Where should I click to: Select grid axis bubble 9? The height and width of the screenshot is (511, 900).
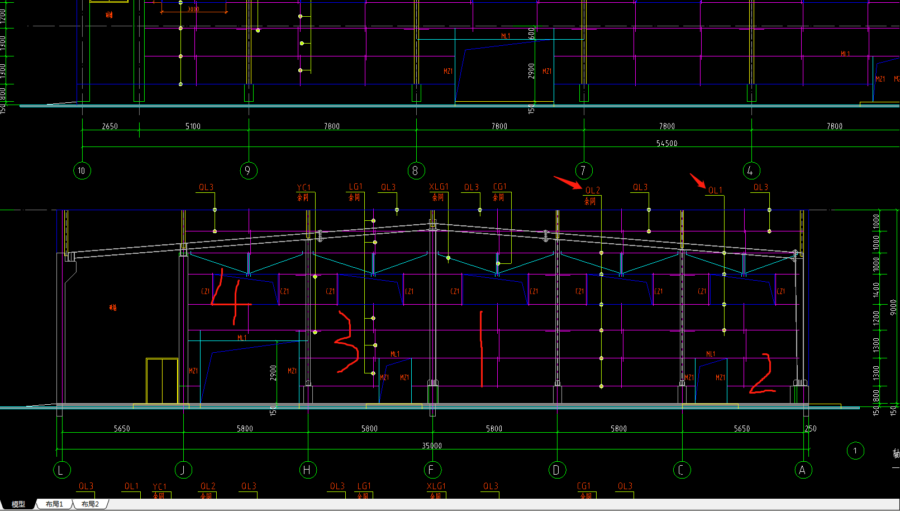pyautogui.click(x=249, y=171)
